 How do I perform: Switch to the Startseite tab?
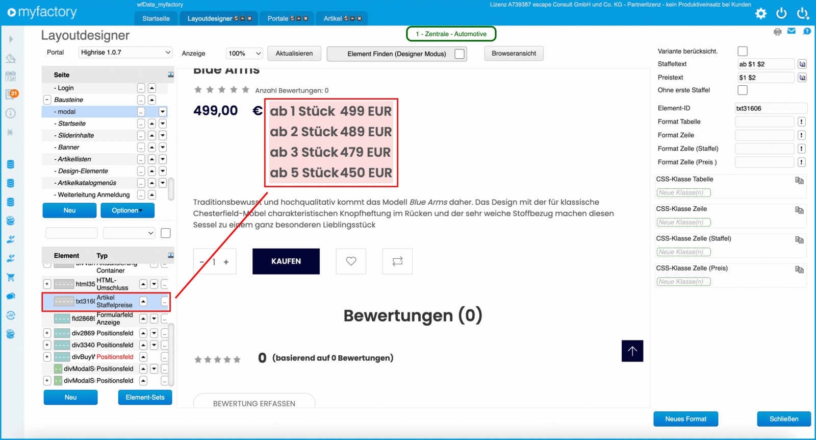tap(156, 18)
